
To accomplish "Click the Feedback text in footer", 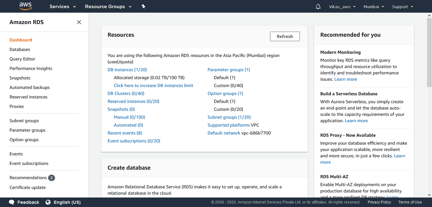I will coord(28,202).
